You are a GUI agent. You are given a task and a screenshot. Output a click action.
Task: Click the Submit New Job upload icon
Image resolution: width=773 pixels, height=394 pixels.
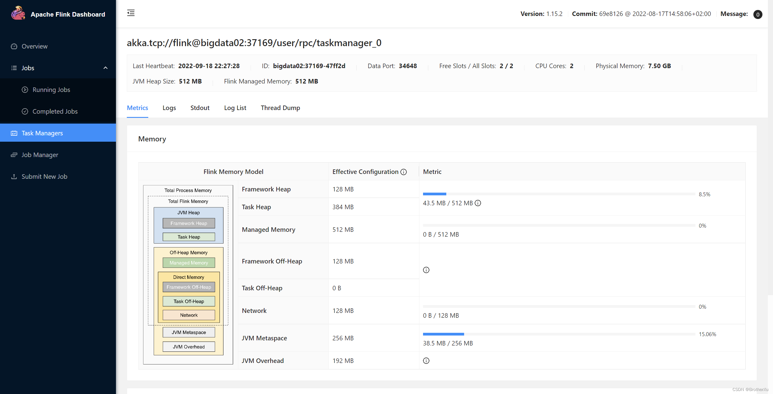14,176
